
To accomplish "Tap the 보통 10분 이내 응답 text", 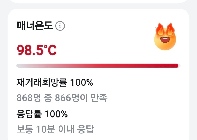I will point(55,129).
